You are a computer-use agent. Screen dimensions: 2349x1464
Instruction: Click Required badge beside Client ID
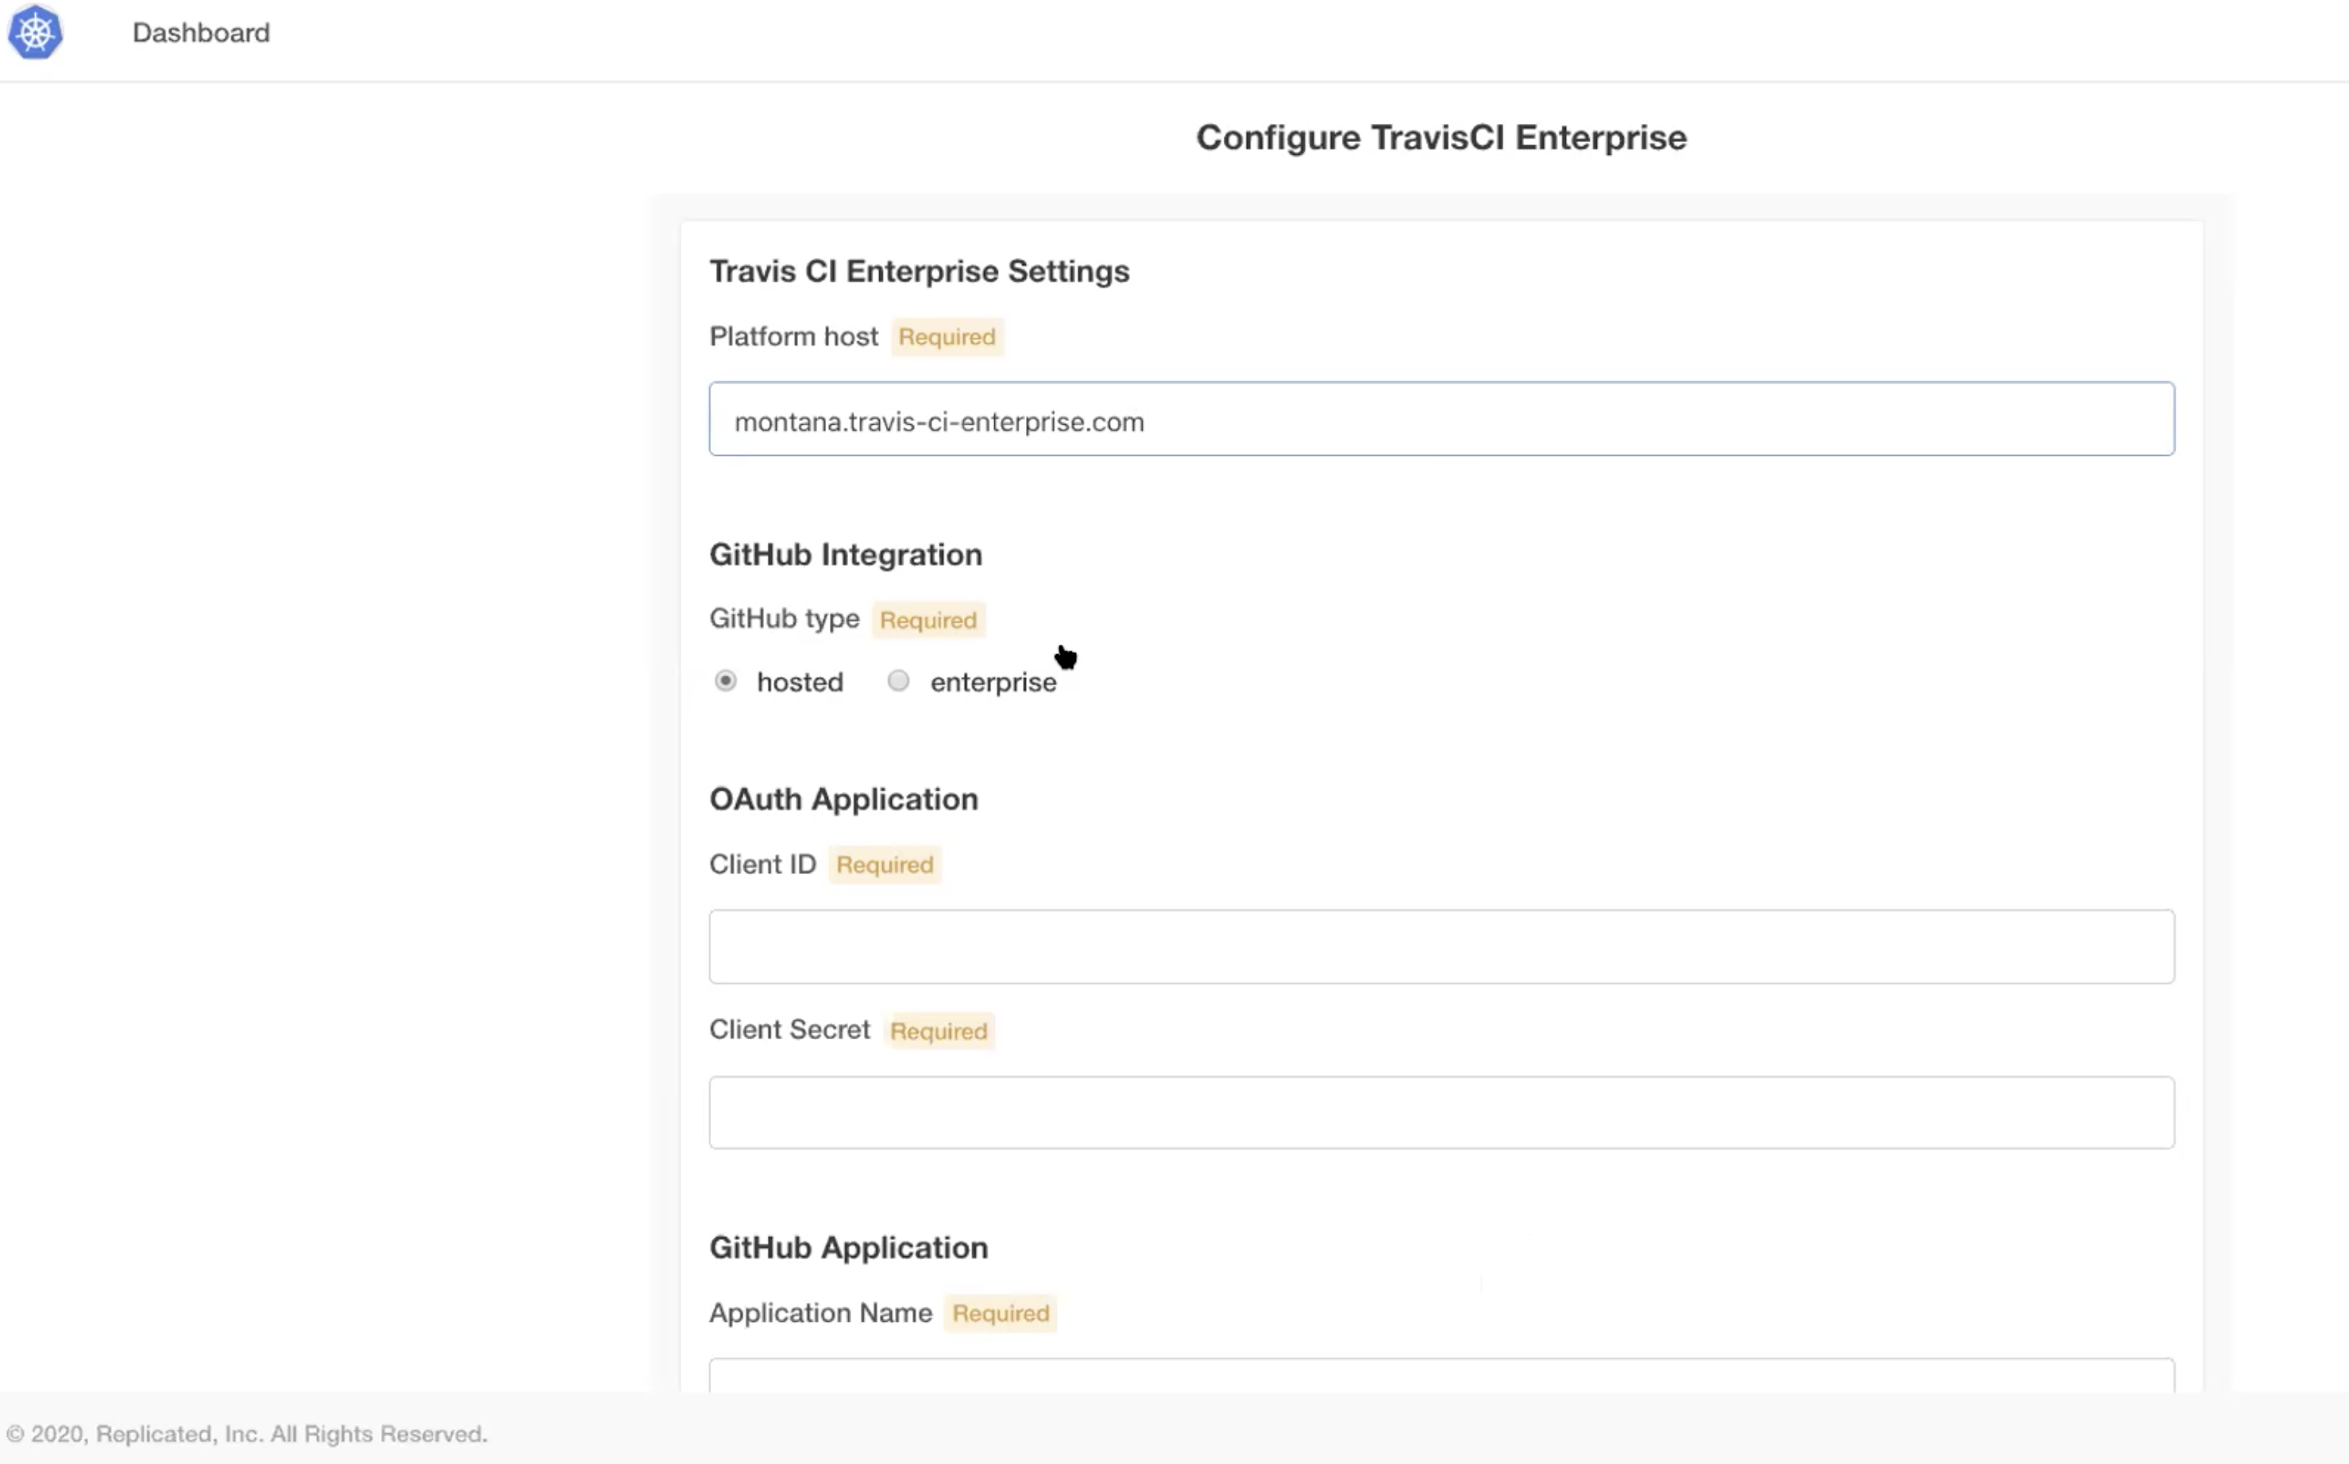[884, 865]
